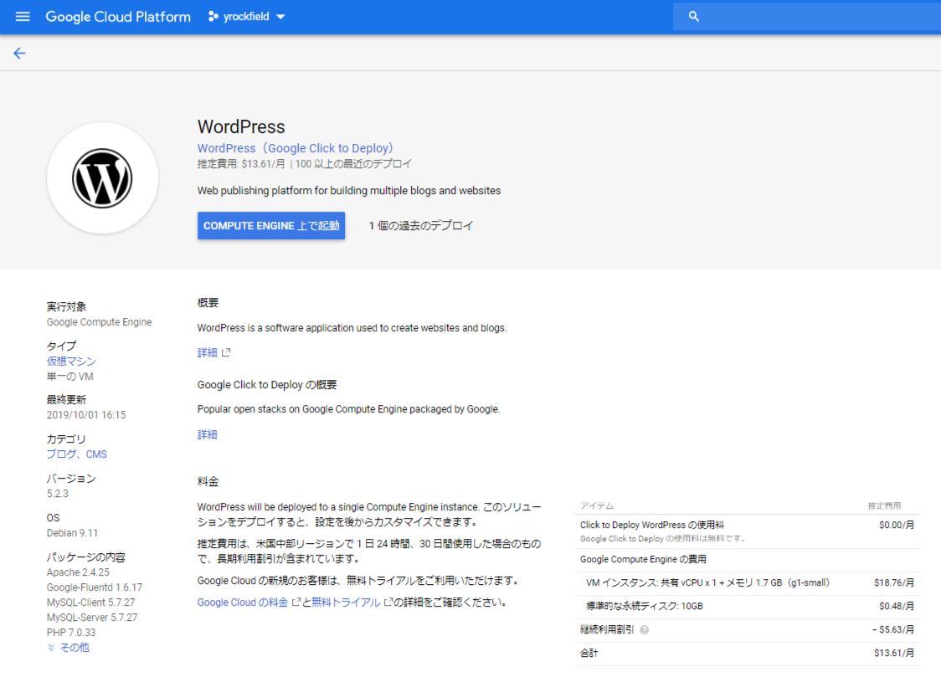941x687 pixels.
Task: Select the version text 5.2.3
Action: [58, 494]
